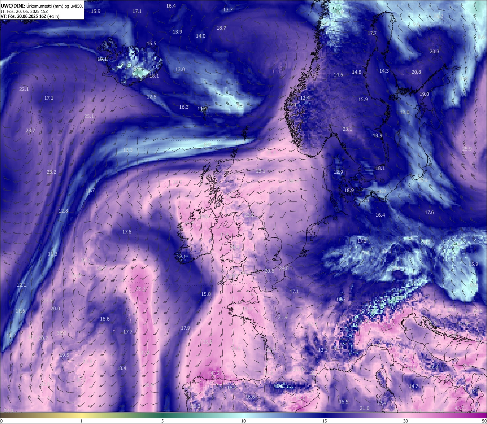Click the 13.0 value east of Iceland

(x=180, y=70)
